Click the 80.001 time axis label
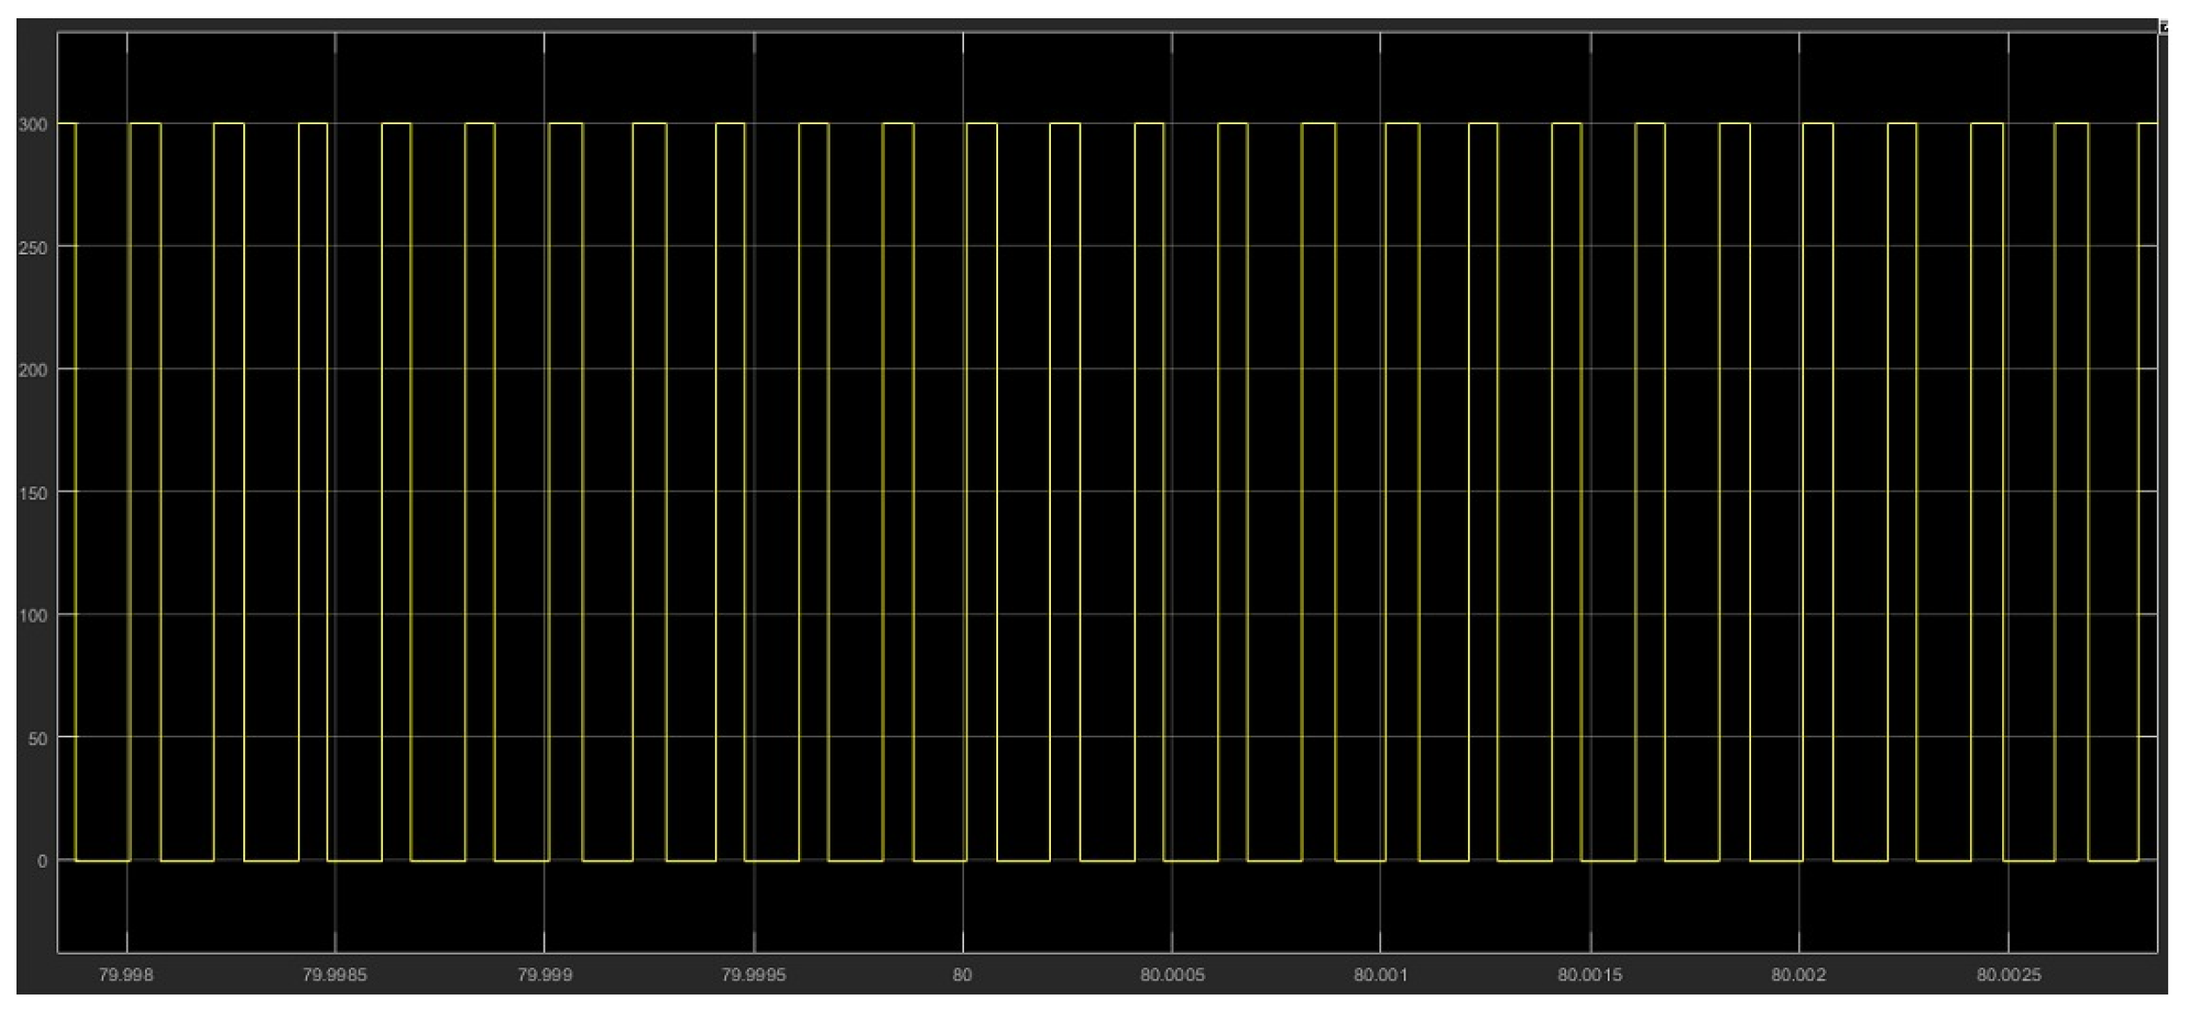 point(1380,975)
